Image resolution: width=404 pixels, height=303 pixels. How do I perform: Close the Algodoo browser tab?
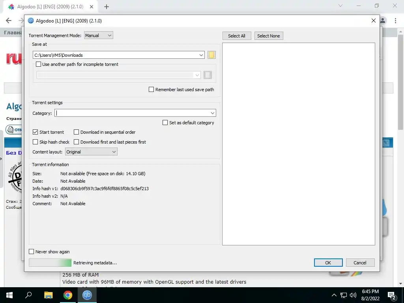pos(92,7)
